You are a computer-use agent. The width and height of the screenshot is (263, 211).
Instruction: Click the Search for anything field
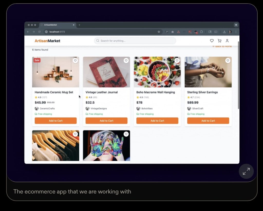click(135, 41)
